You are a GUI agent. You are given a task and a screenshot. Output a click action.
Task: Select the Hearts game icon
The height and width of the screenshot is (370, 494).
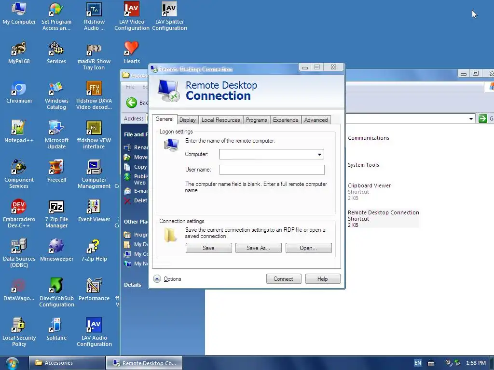click(132, 53)
